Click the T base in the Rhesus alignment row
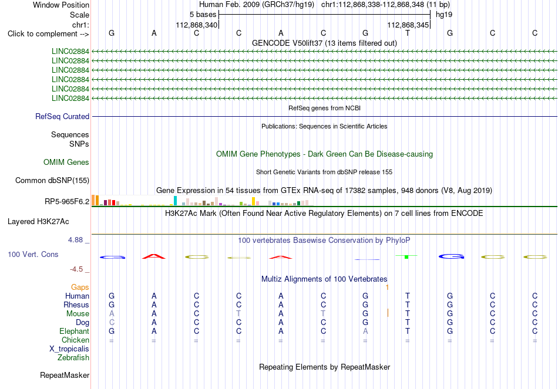 [408, 305]
